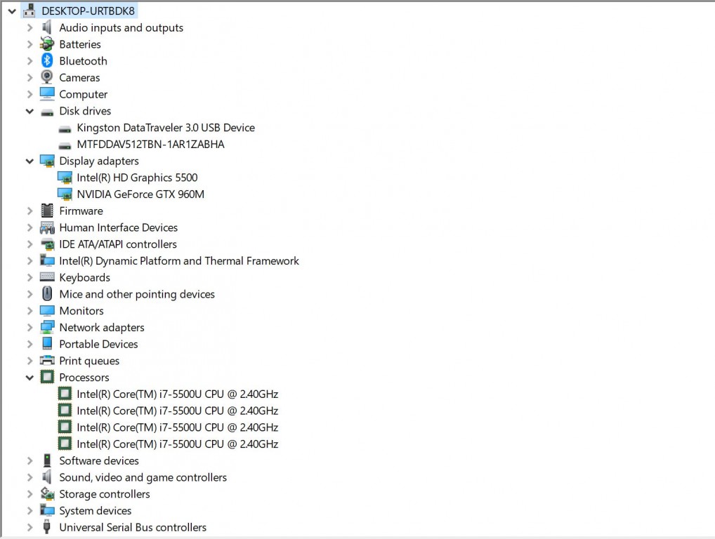715x539 pixels.
Task: Expand the Firmware category arrow
Action: (x=29, y=211)
